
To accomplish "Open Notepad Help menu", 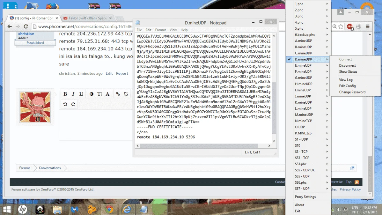I will point(184,30).
